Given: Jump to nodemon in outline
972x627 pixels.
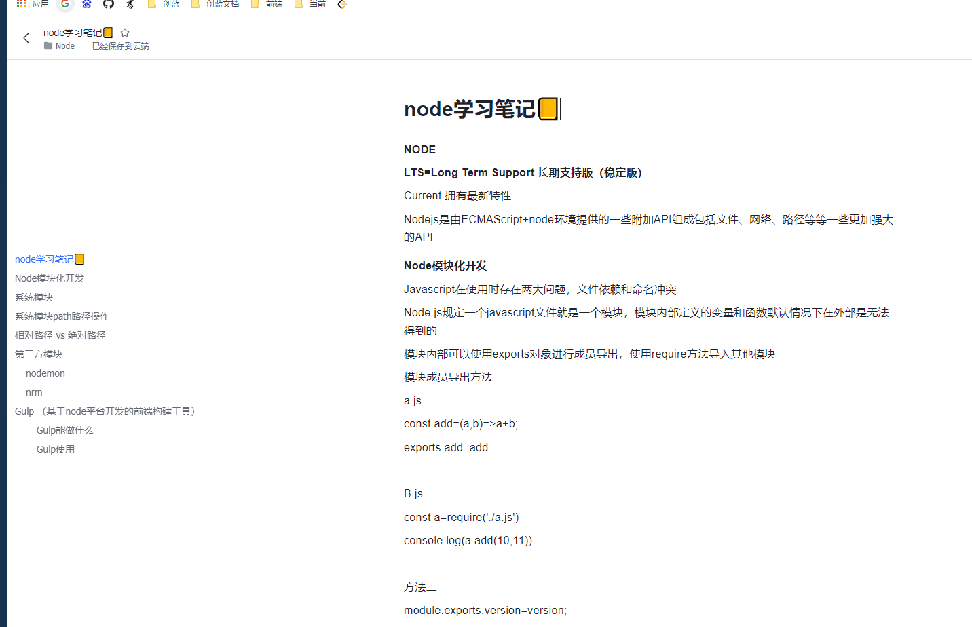Looking at the screenshot, I should 45,373.
